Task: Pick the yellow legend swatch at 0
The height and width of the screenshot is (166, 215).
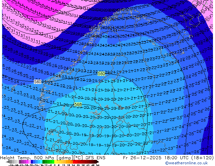Action: (56, 162)
